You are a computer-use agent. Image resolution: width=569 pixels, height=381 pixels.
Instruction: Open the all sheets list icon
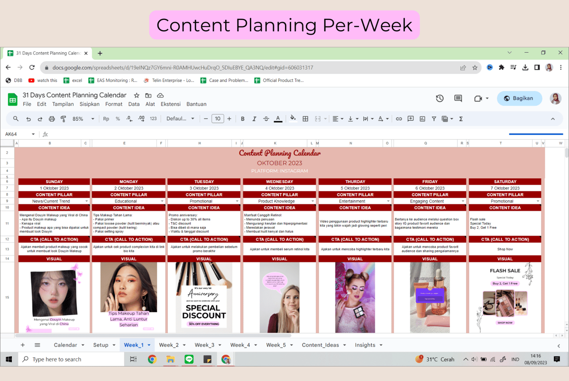click(x=37, y=345)
